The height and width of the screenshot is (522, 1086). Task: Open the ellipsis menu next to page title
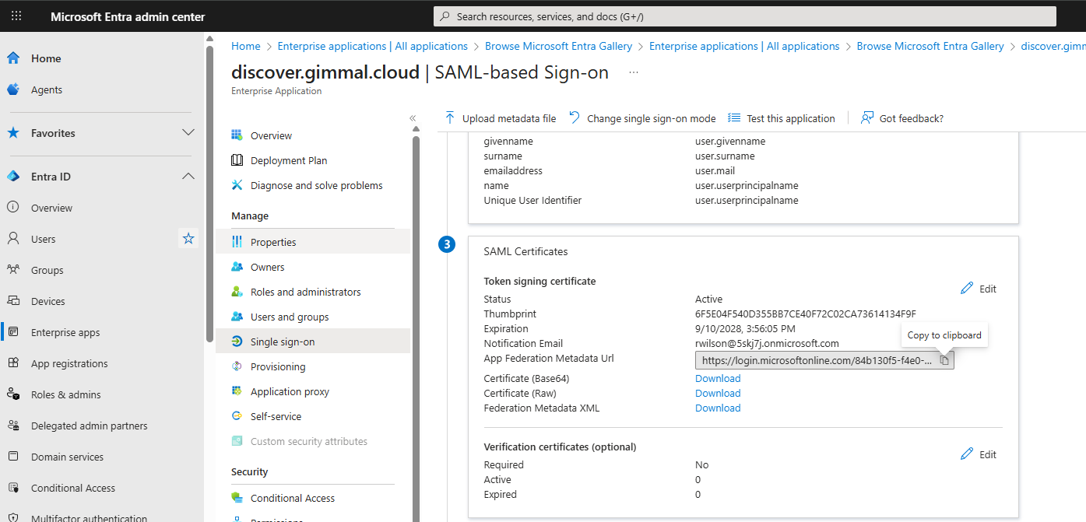pos(634,72)
